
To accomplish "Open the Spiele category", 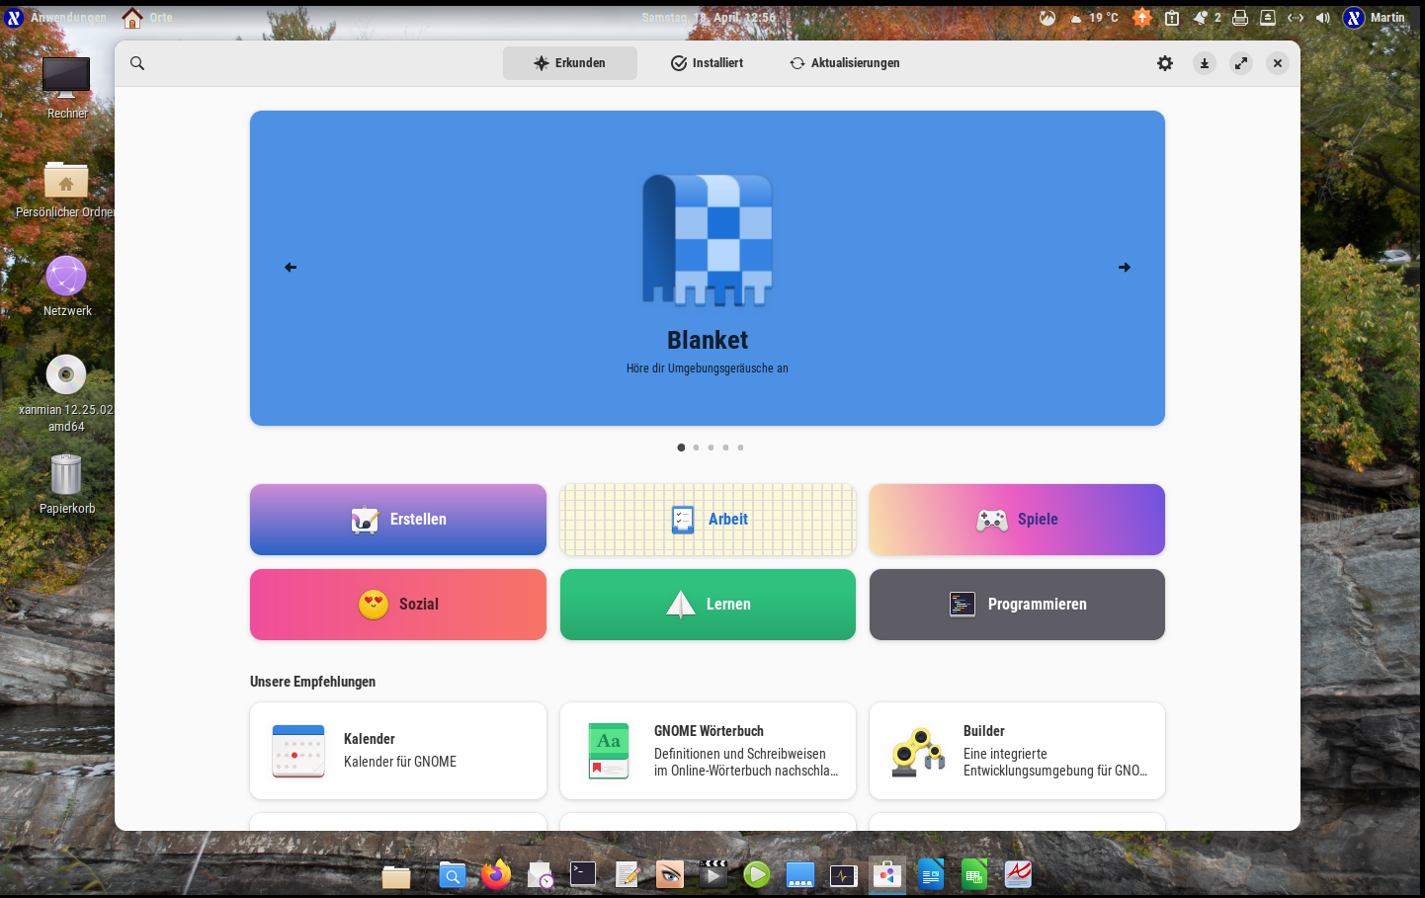I will point(1017,520).
